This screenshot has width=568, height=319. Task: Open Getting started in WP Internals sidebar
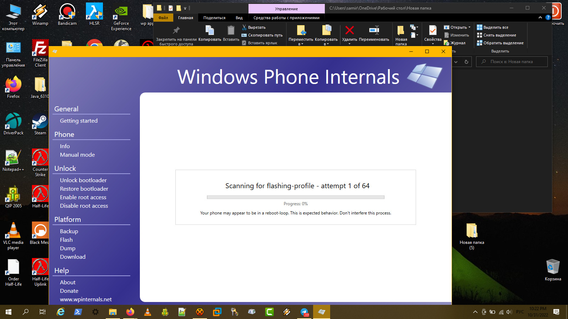[x=78, y=121]
